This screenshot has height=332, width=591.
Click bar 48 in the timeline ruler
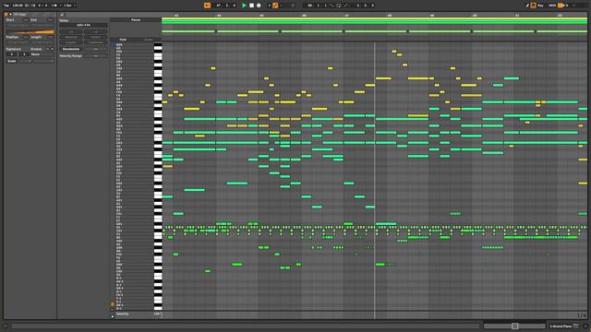click(x=390, y=16)
